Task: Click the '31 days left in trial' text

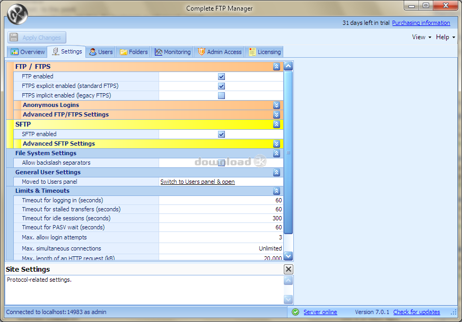Action: (365, 23)
